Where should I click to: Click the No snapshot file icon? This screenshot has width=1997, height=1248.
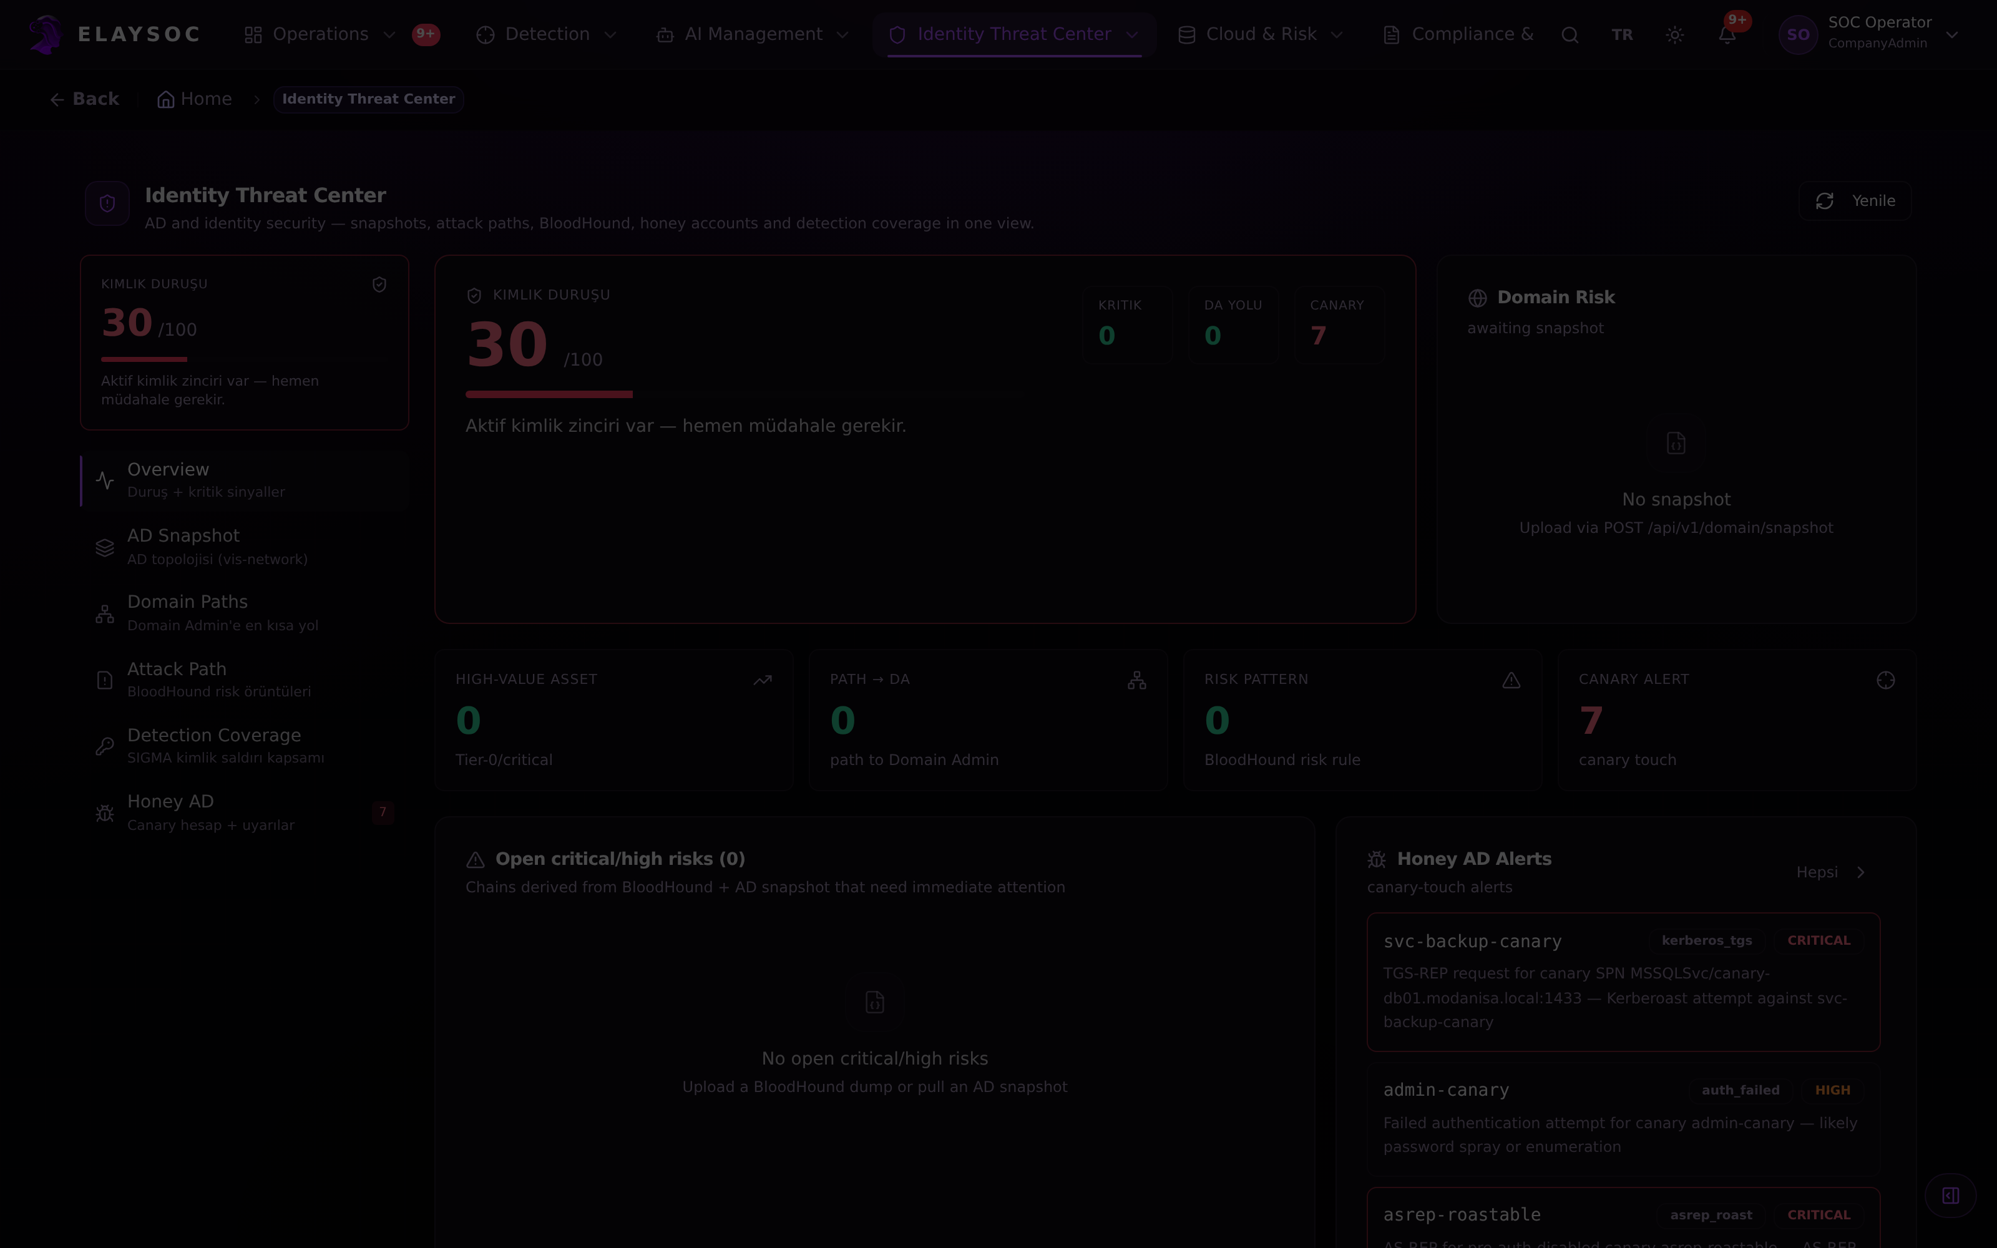click(1676, 443)
